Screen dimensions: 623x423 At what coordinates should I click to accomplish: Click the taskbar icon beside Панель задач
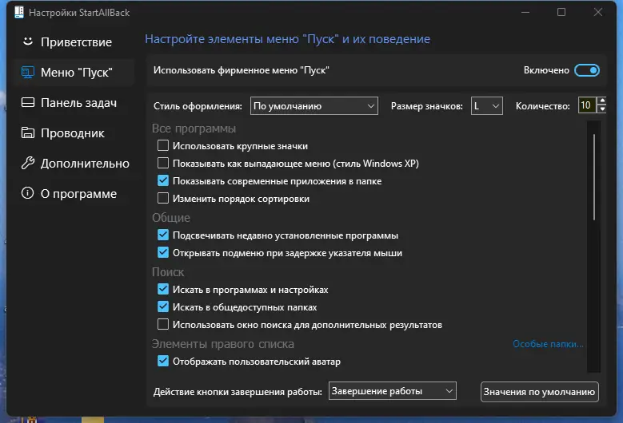point(28,102)
